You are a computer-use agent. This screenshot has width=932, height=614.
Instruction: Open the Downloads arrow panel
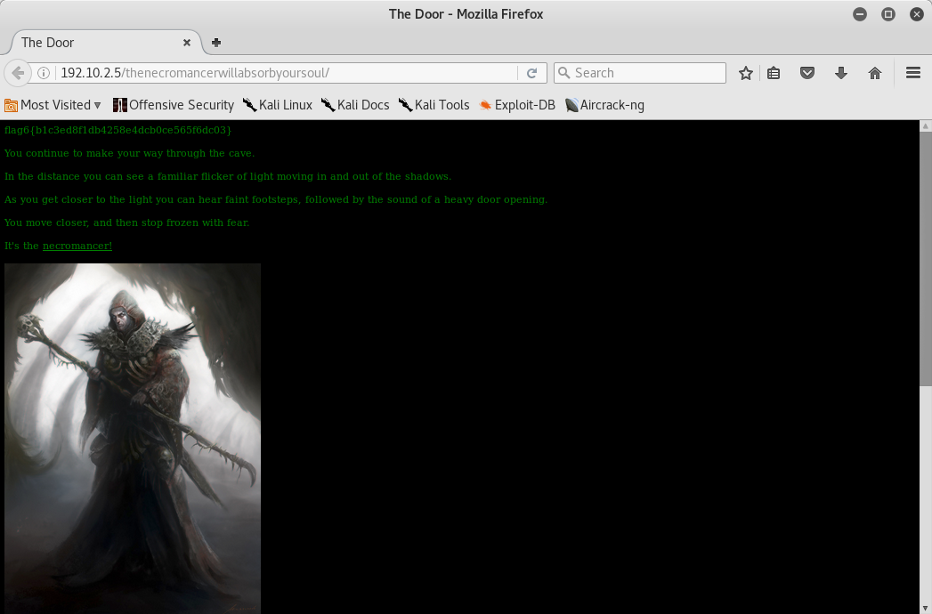[x=841, y=73]
